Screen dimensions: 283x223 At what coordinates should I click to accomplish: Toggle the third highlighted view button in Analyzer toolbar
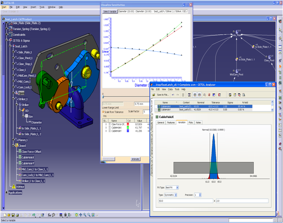click(199, 95)
